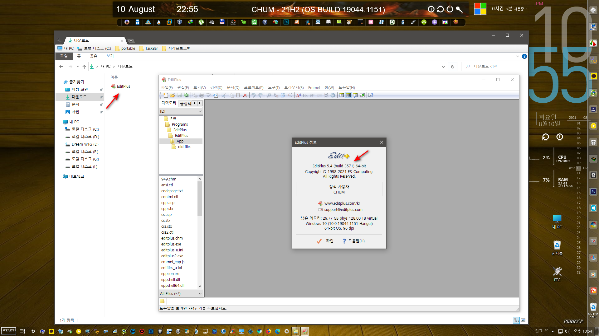Click the Save All icon in EditPlus toolbar

pyautogui.click(x=186, y=95)
